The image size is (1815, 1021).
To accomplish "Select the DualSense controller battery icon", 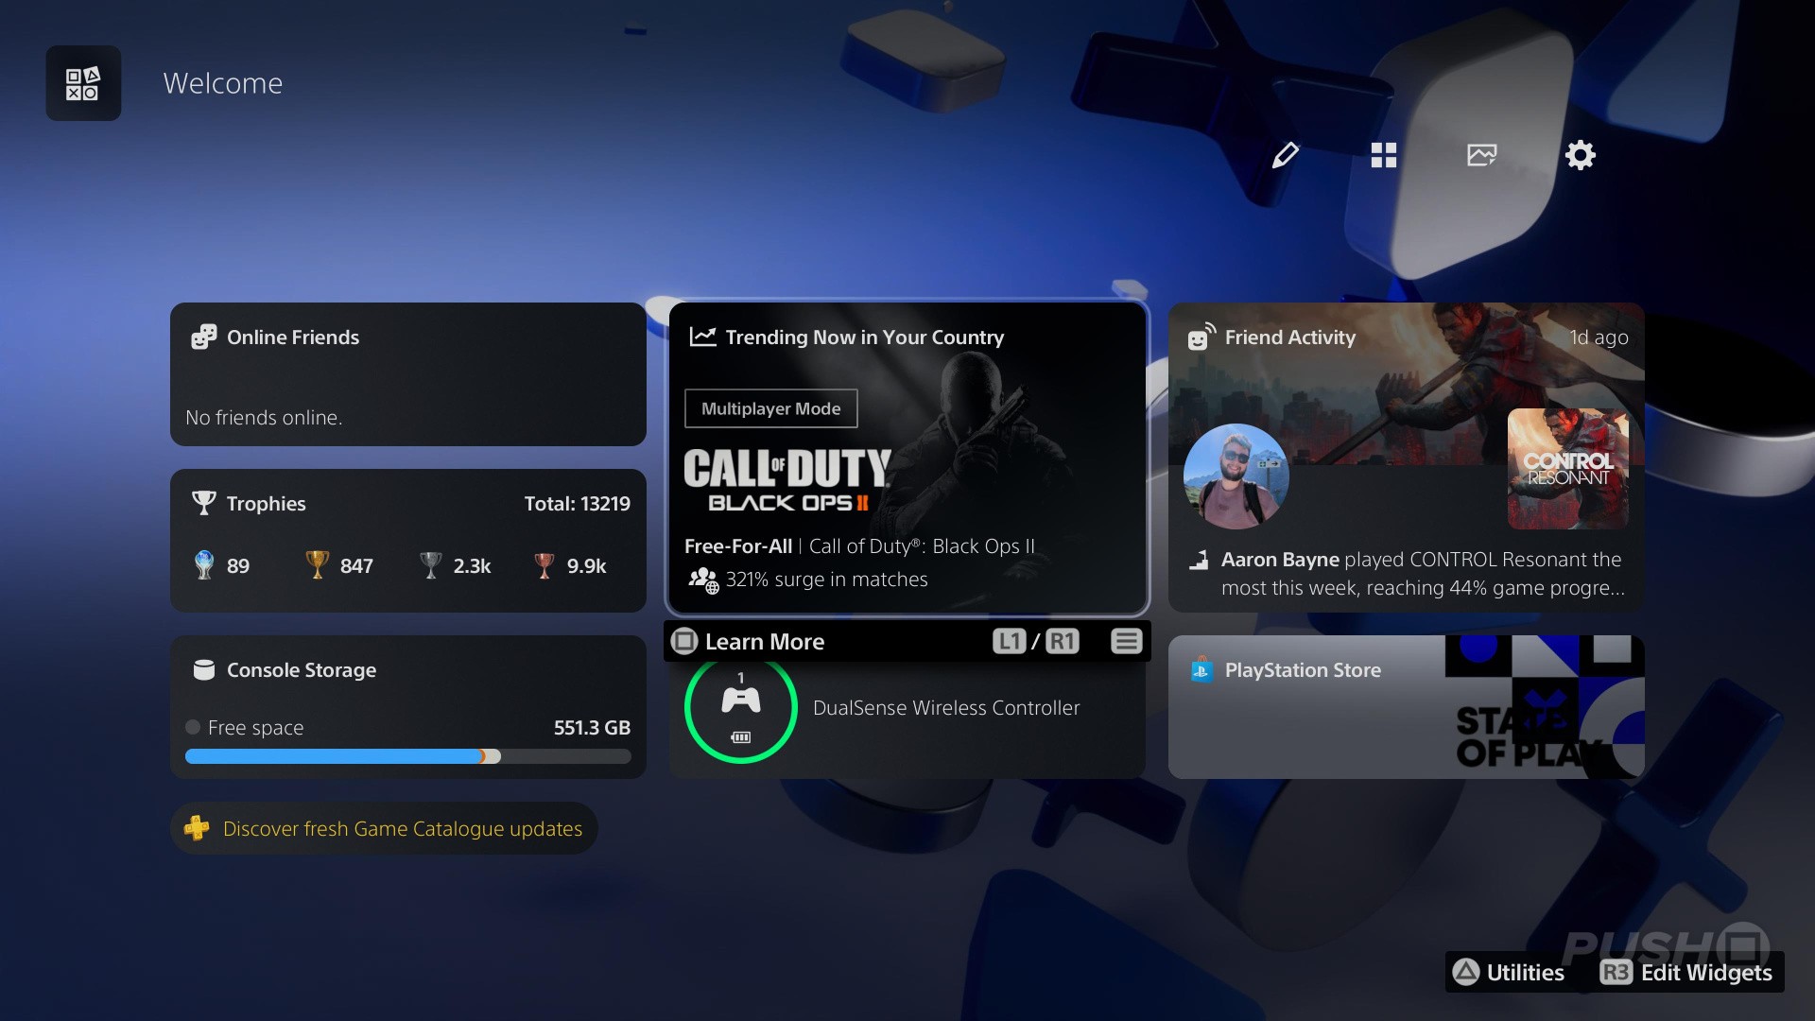I will tap(741, 737).
